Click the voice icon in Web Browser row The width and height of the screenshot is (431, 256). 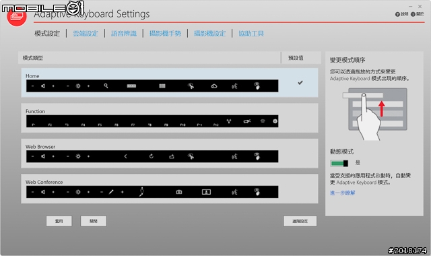click(x=234, y=157)
